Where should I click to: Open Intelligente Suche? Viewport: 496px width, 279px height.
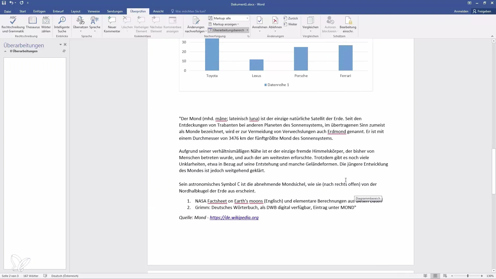coord(62,25)
